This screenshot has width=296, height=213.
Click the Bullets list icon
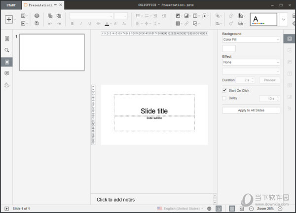pyautogui.click(x=138, y=16)
